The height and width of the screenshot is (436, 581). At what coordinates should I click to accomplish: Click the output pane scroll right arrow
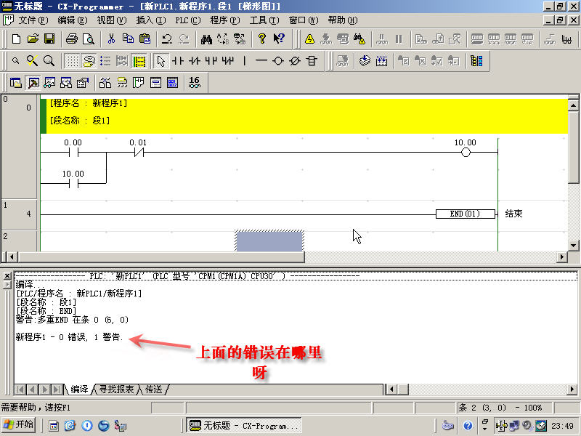[x=572, y=389]
